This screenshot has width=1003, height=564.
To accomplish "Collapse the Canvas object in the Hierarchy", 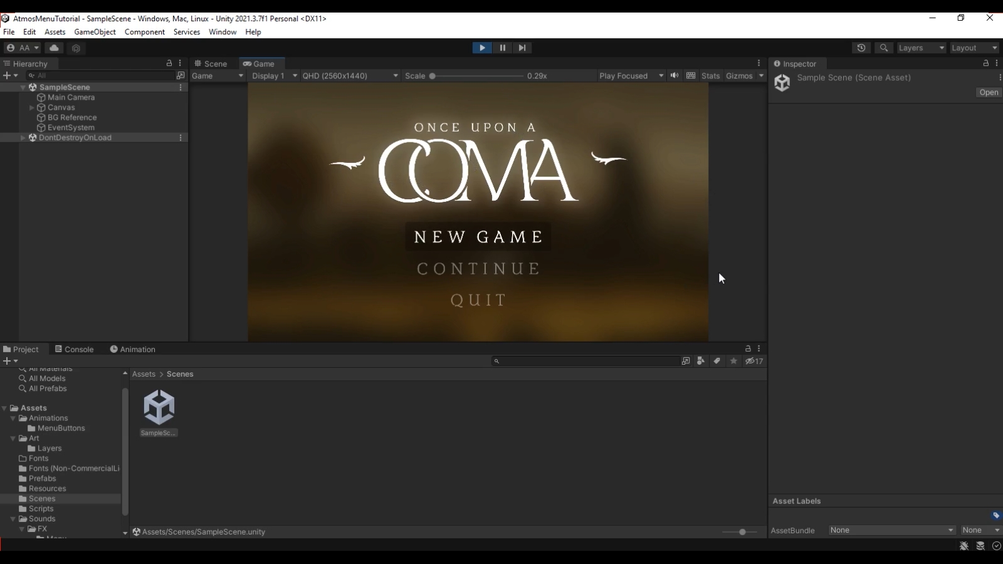I will pos(31,107).
